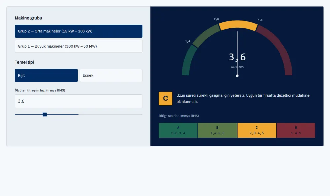Click the vibration velocity slider thumb
The width and height of the screenshot is (330, 196).
tap(45, 114)
